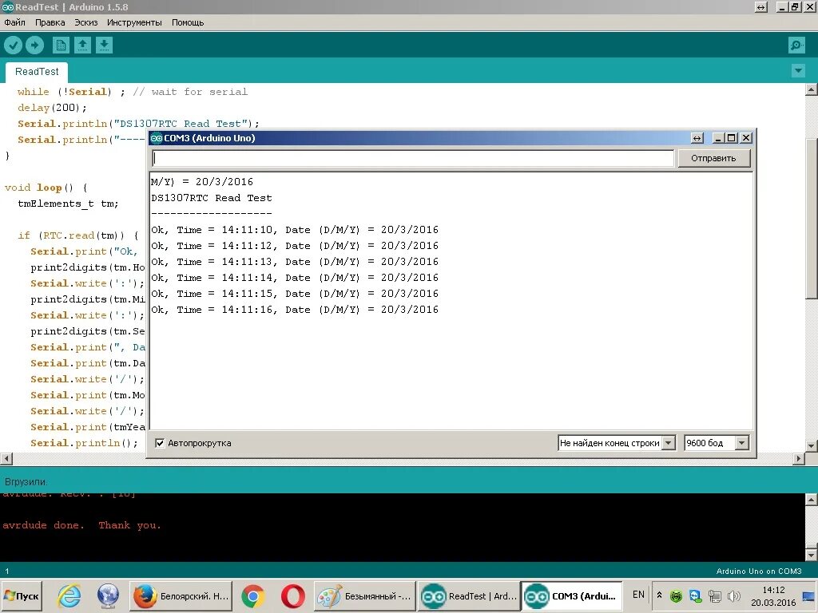818x613 pixels.
Task: Click 'Arduino Uno on COM3' status text
Action: click(759, 571)
